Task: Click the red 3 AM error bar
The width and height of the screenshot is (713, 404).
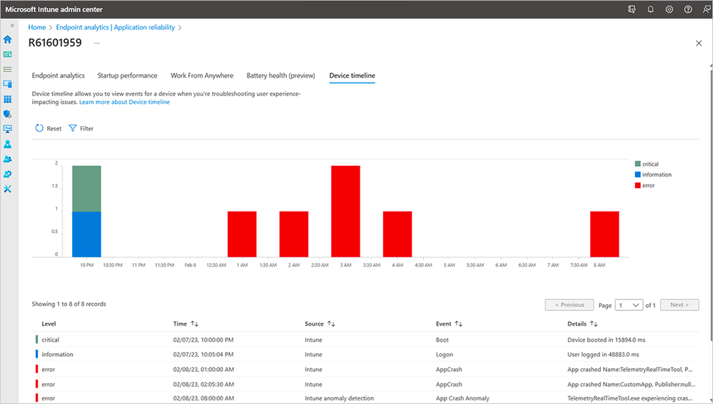Action: [x=345, y=210]
